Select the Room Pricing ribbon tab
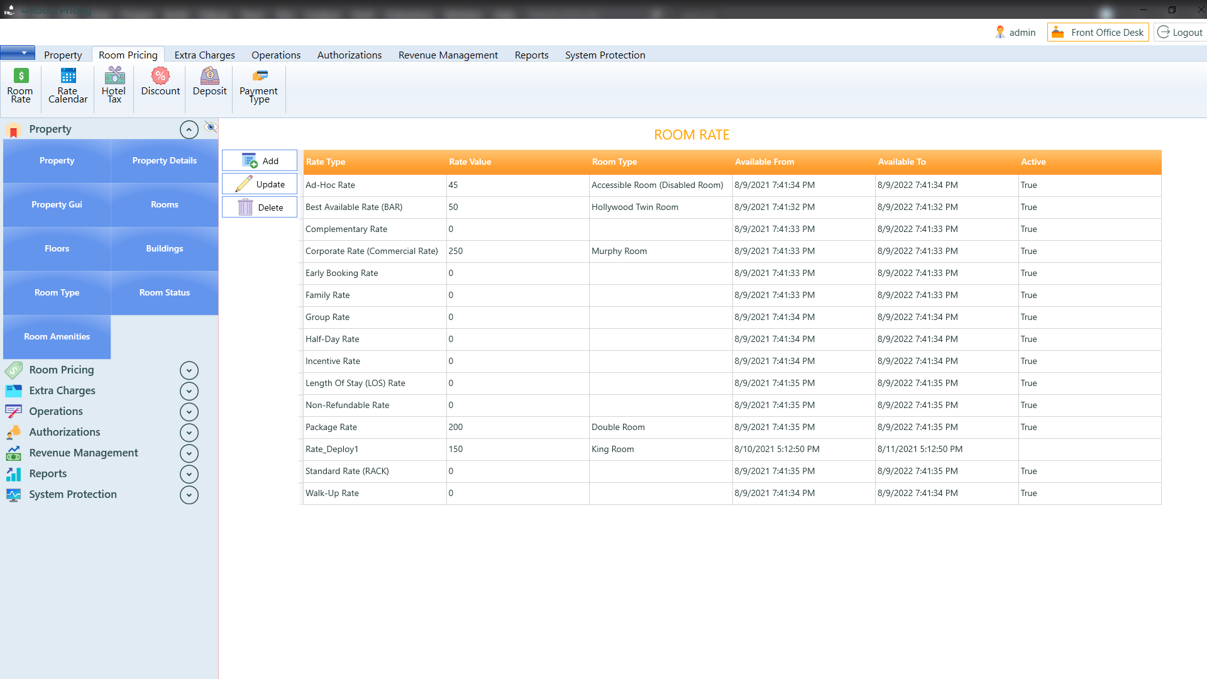 coord(128,55)
